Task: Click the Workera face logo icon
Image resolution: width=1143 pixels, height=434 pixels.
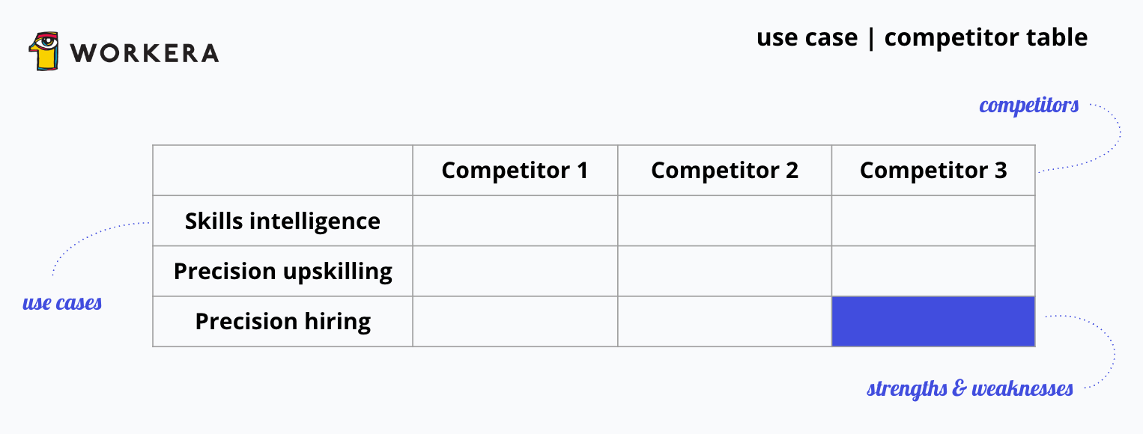Action: (43, 51)
